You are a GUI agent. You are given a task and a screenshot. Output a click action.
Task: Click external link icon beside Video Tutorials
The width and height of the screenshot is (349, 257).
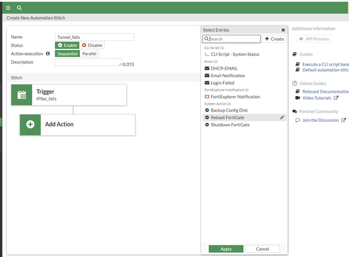(336, 98)
